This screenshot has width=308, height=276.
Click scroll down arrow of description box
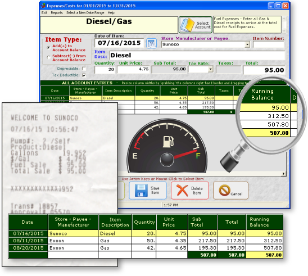284,31
